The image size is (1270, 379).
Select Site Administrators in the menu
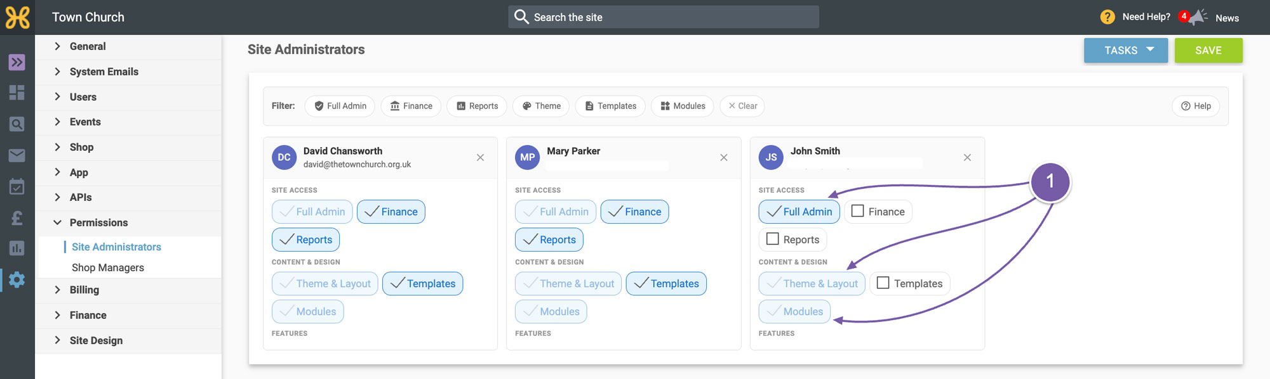(x=116, y=247)
